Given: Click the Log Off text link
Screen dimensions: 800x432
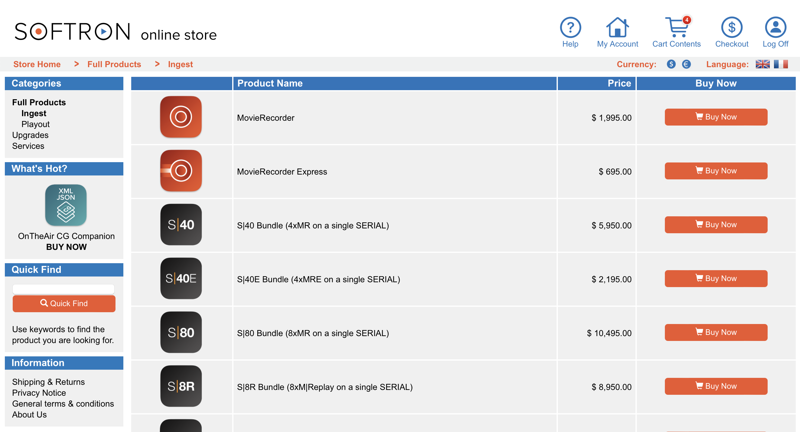Looking at the screenshot, I should coord(776,44).
